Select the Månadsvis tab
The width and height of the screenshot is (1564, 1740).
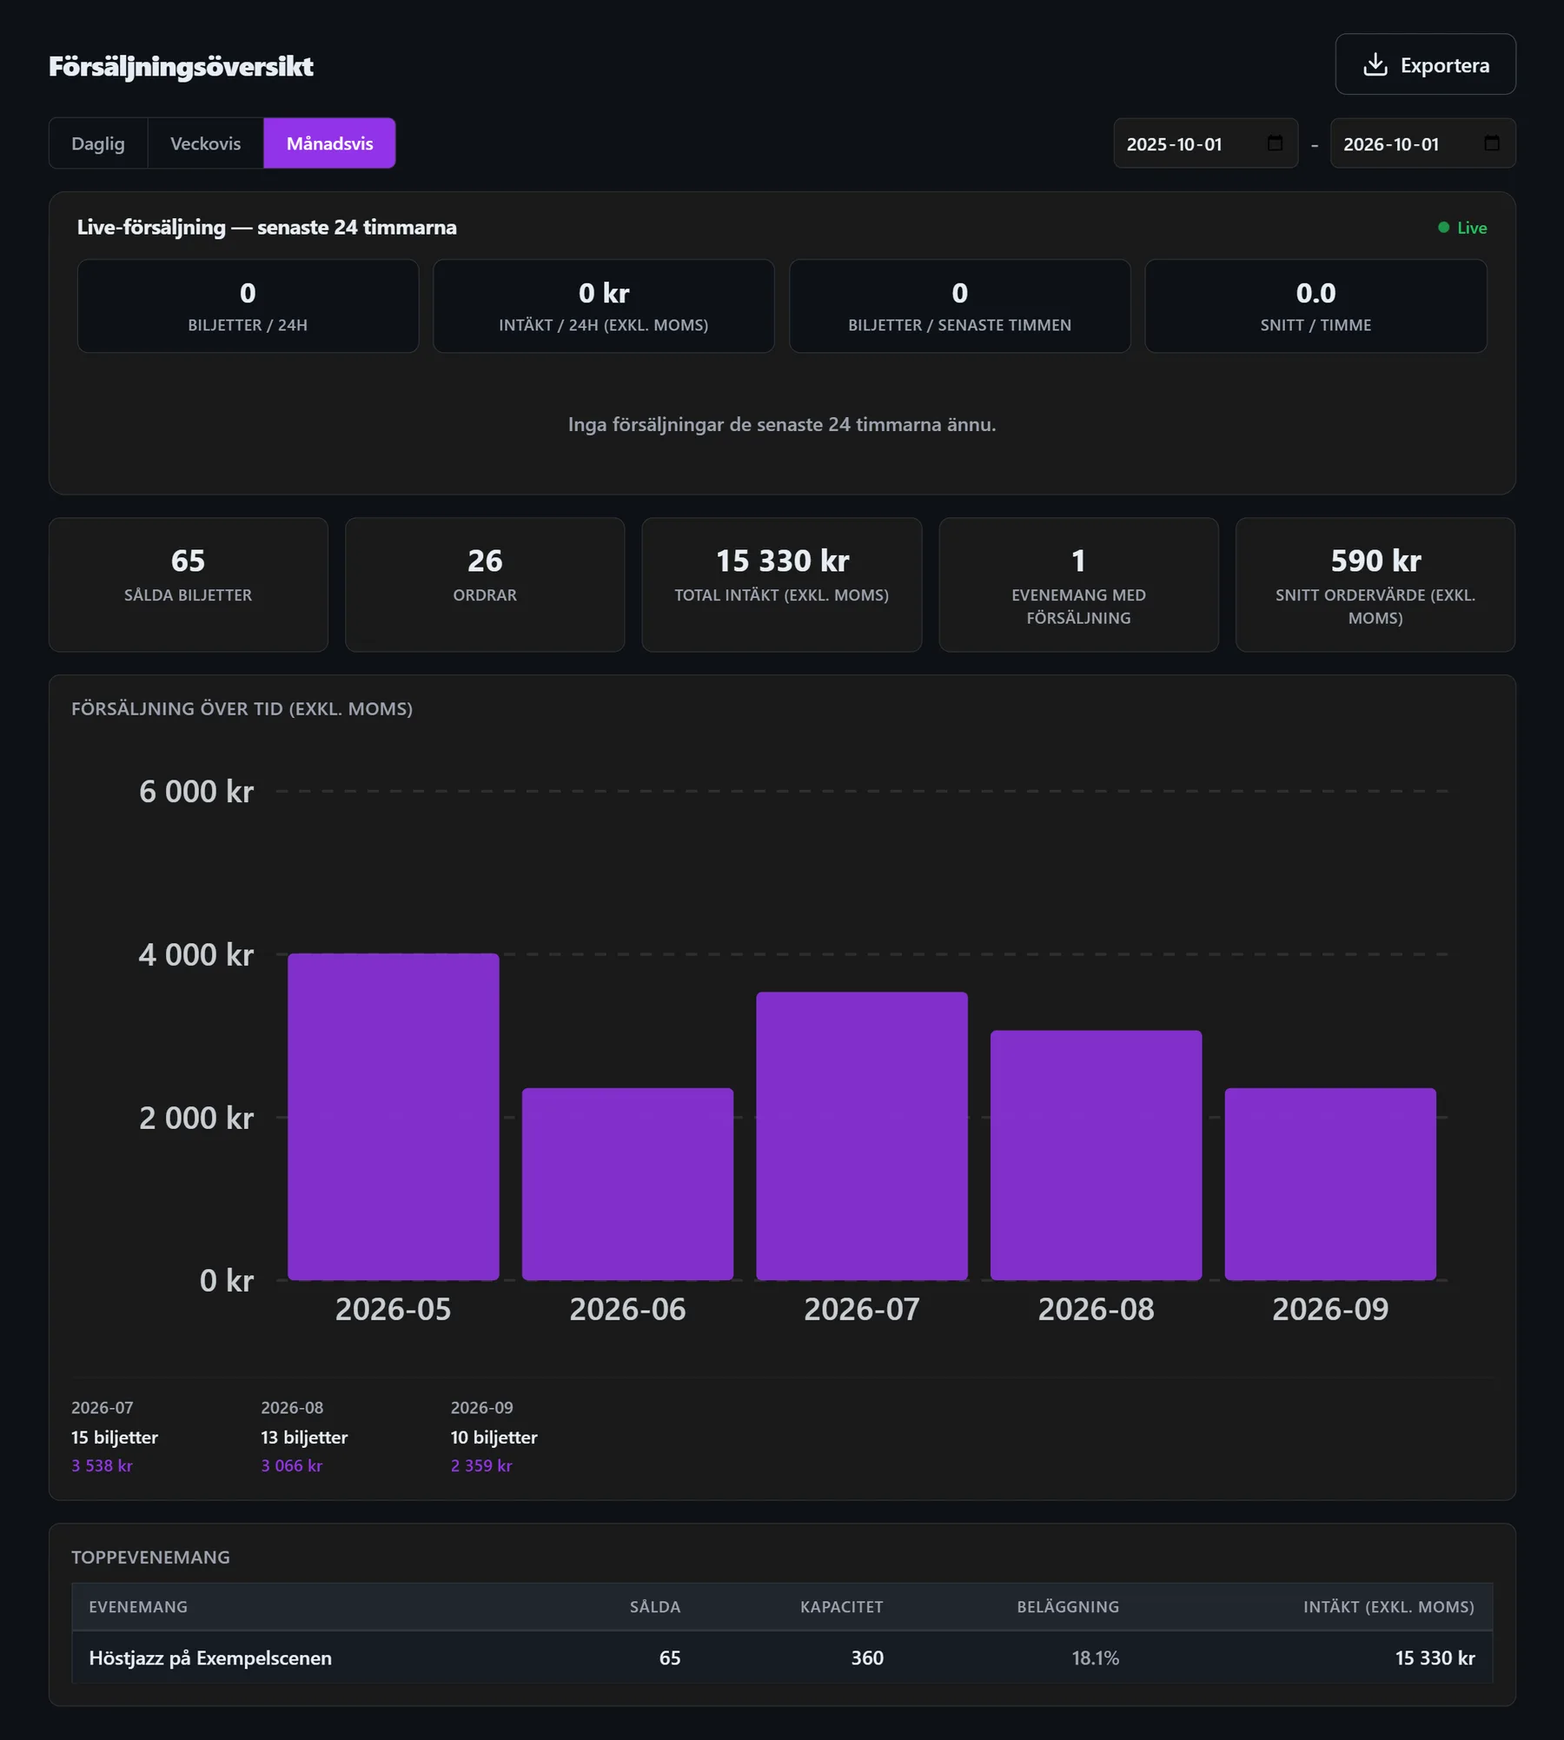pos(329,143)
